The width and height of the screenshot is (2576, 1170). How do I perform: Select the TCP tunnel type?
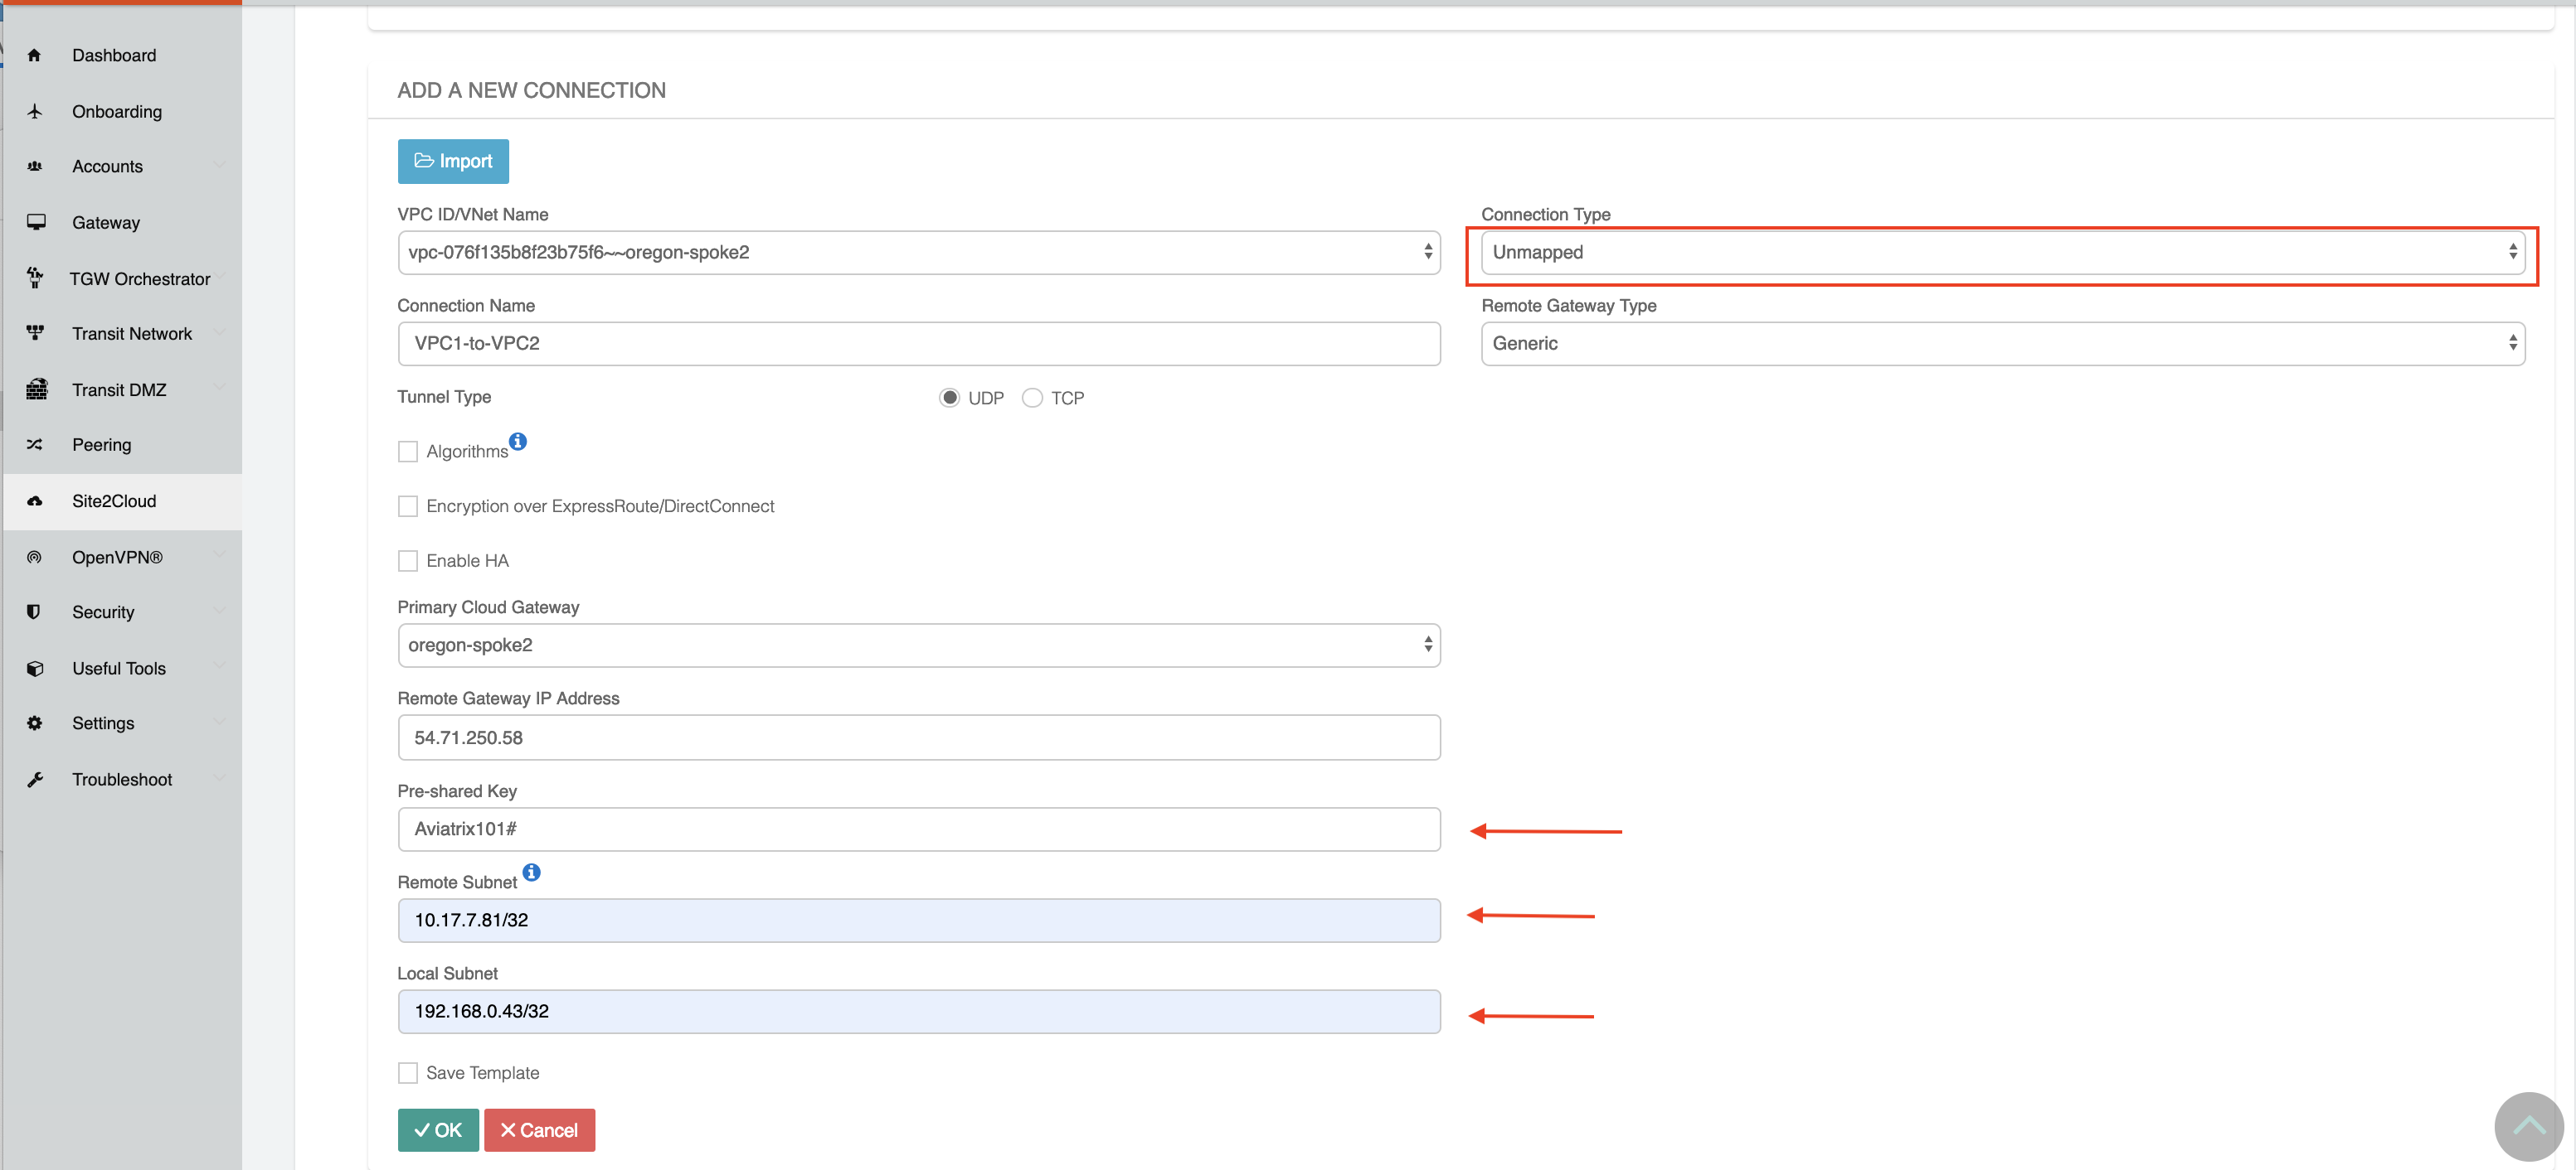[1032, 398]
